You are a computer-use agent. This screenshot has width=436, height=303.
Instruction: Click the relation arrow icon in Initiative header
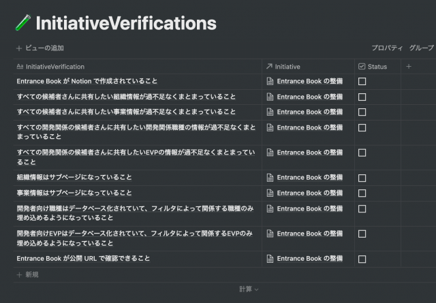[x=269, y=67]
